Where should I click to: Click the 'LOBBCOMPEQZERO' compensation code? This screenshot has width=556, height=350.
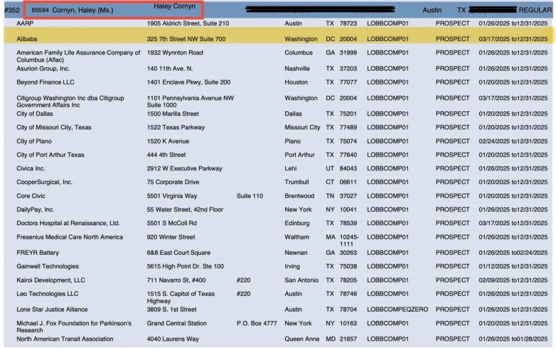(x=397, y=310)
